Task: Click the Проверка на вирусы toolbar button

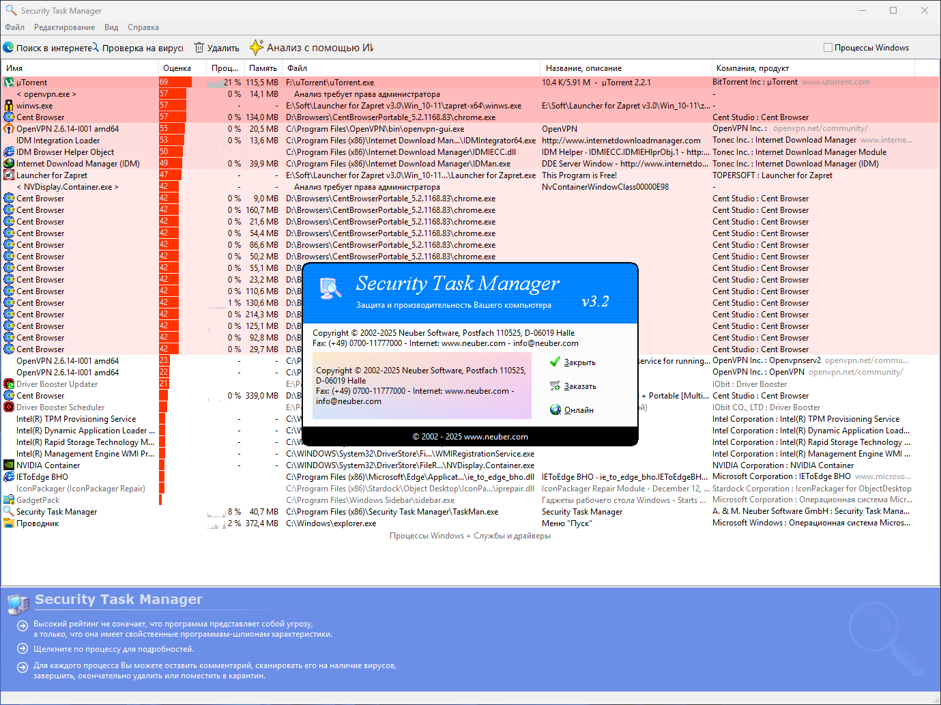Action: point(137,48)
